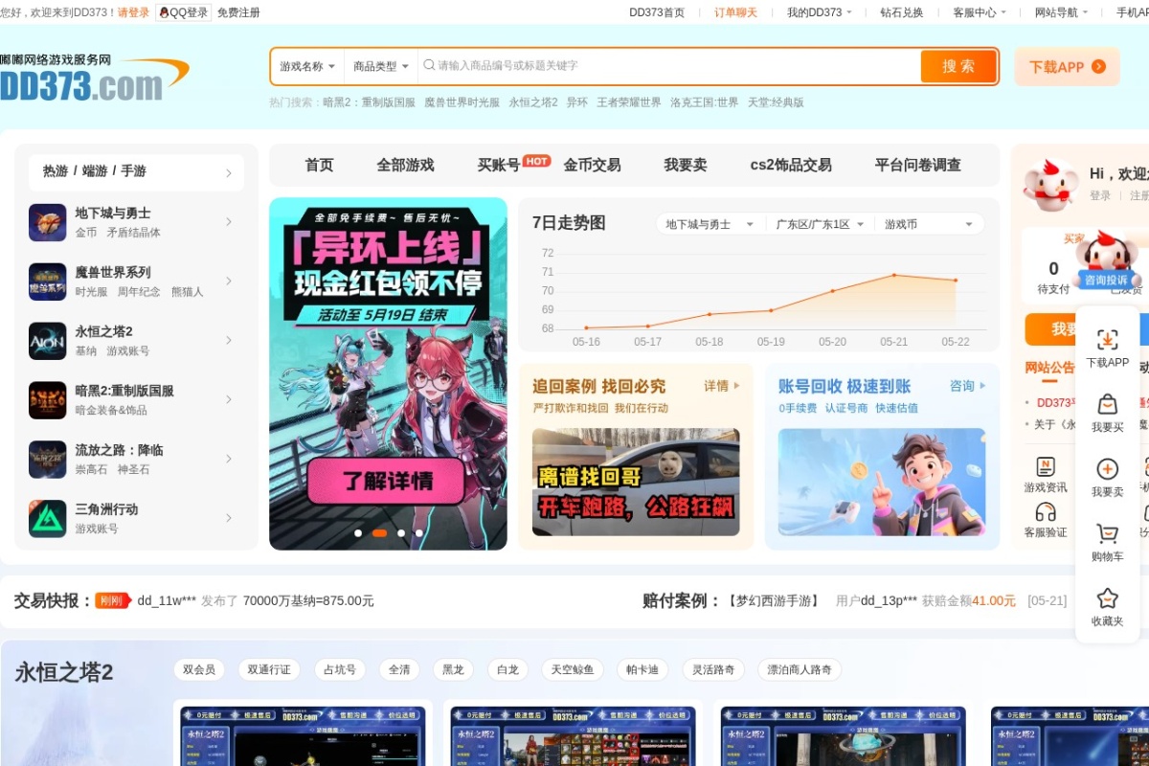Screen dimensions: 1149x766
Task: Expand the 三角洲行动 row chevron
Action: tap(229, 518)
